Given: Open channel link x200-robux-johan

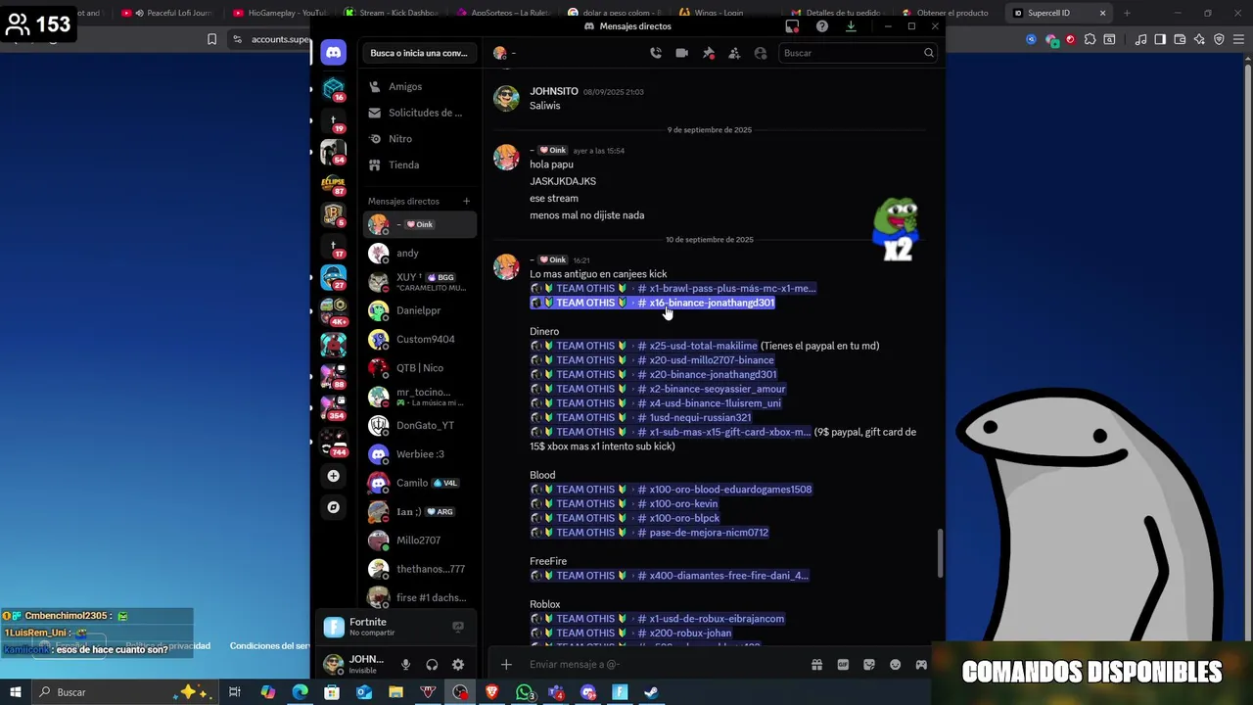Looking at the screenshot, I should pyautogui.click(x=631, y=634).
